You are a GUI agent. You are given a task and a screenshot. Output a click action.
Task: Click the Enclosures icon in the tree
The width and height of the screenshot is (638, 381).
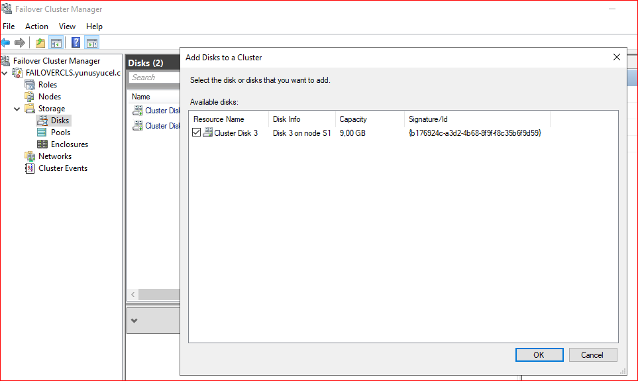click(42, 144)
